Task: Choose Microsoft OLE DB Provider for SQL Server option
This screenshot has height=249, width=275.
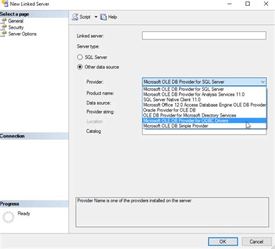Action: (x=204, y=89)
